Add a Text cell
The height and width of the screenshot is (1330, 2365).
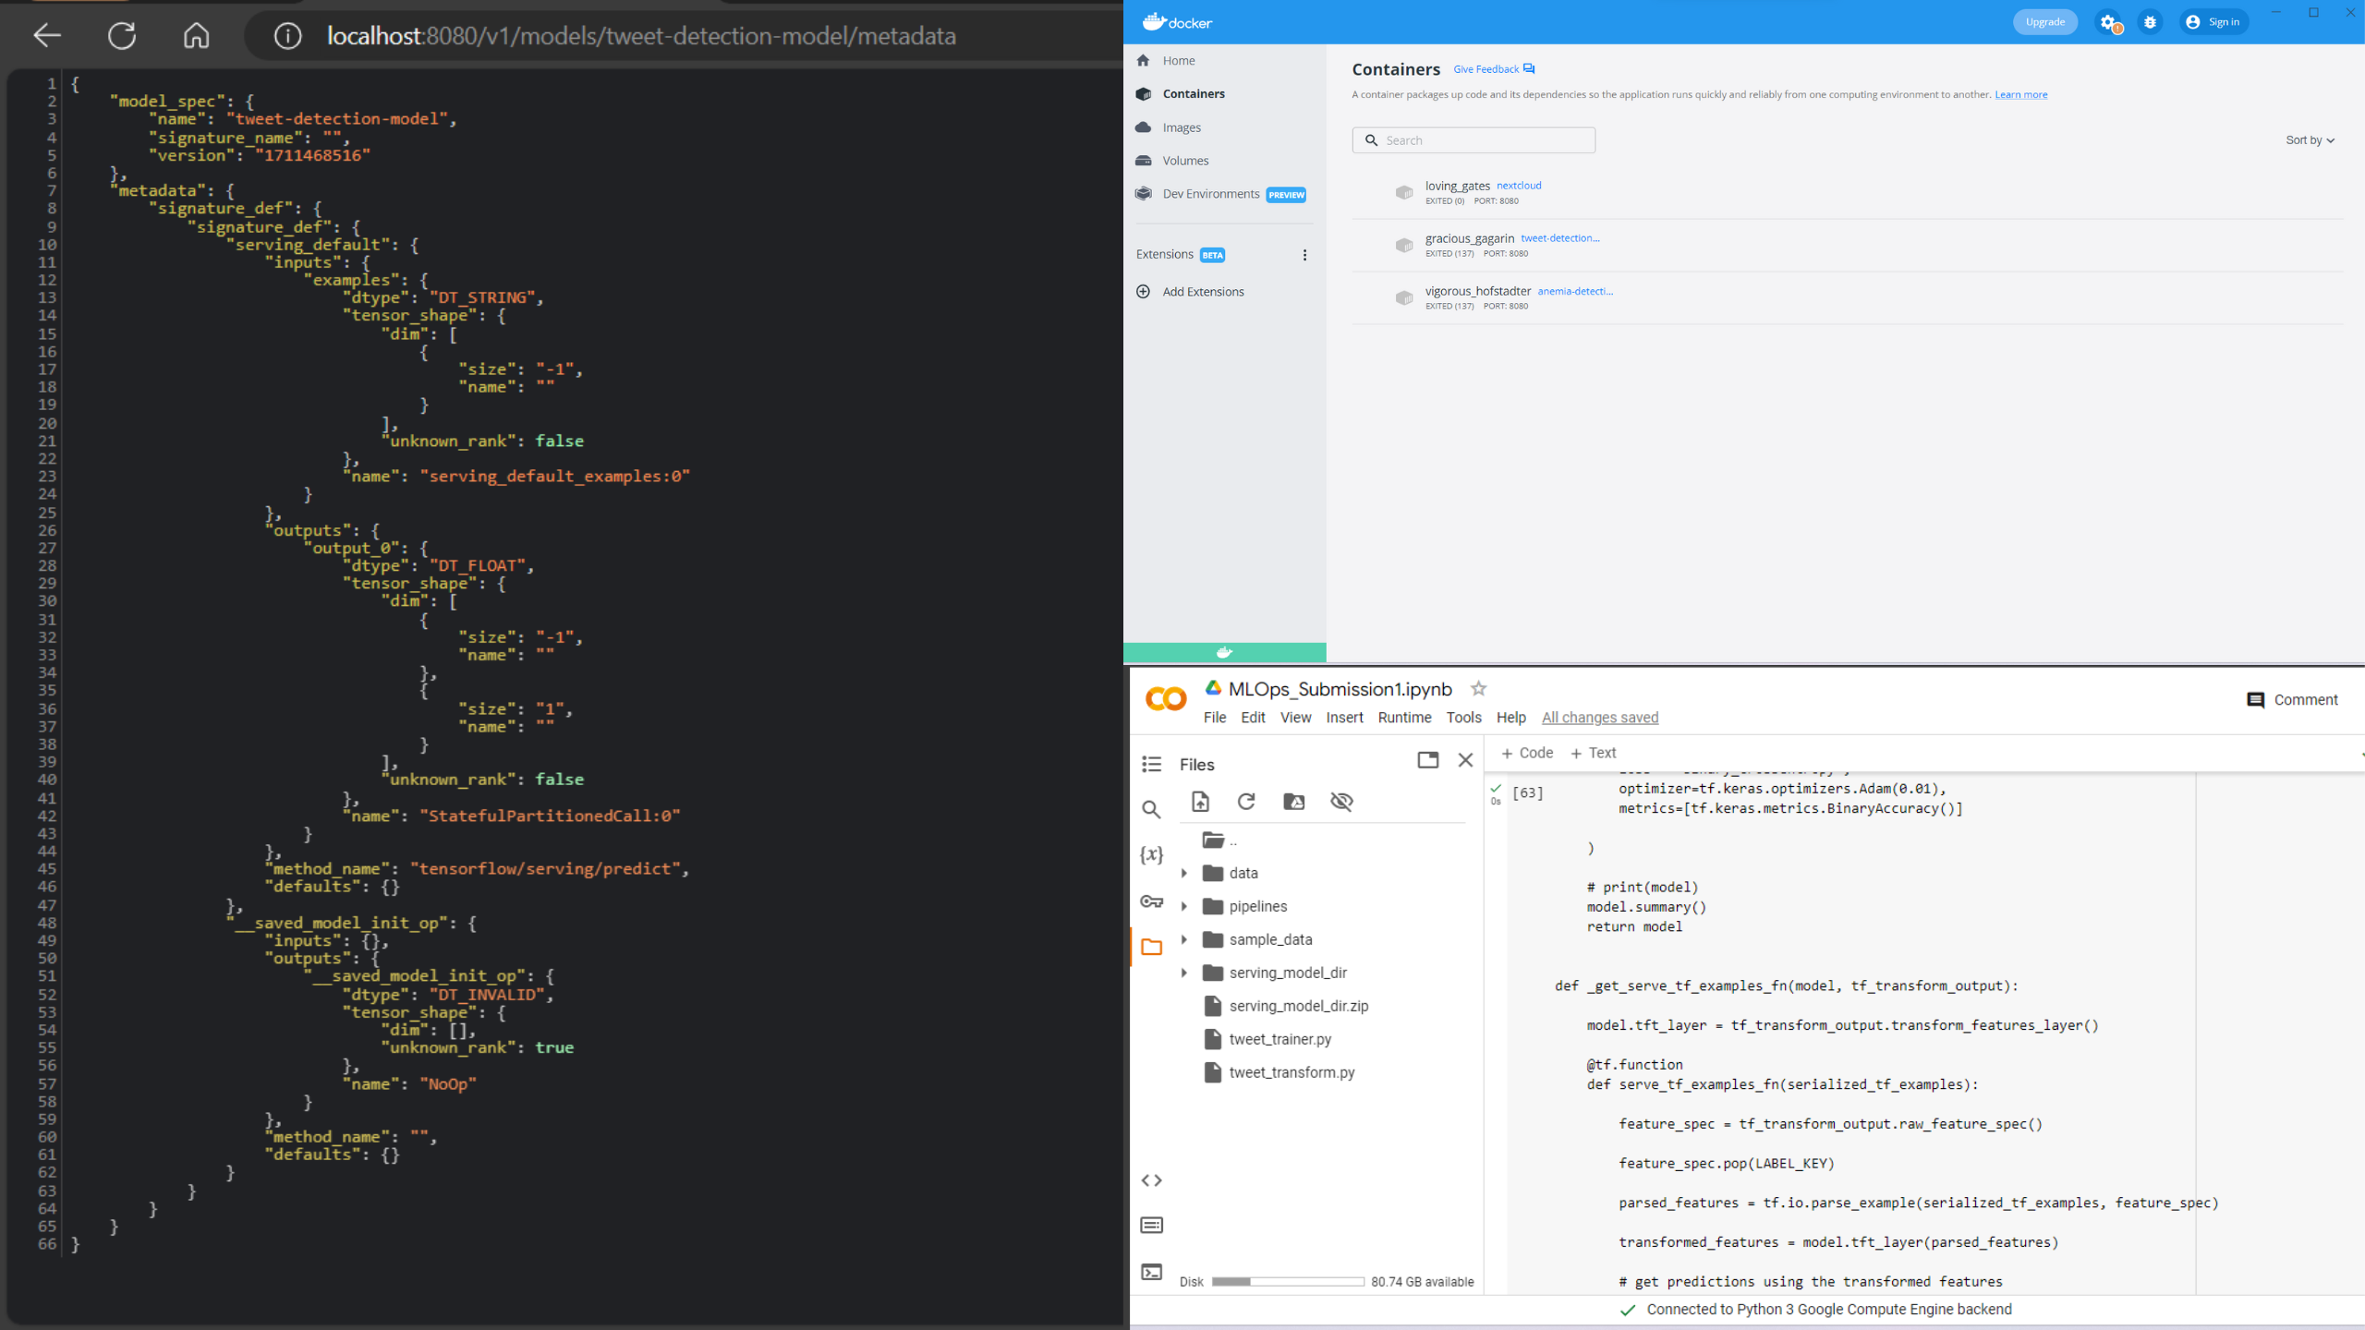(1594, 753)
